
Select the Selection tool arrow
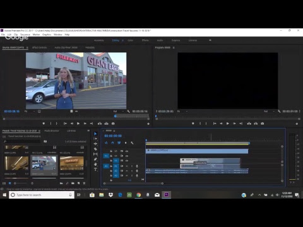pyautogui.click(x=95, y=134)
